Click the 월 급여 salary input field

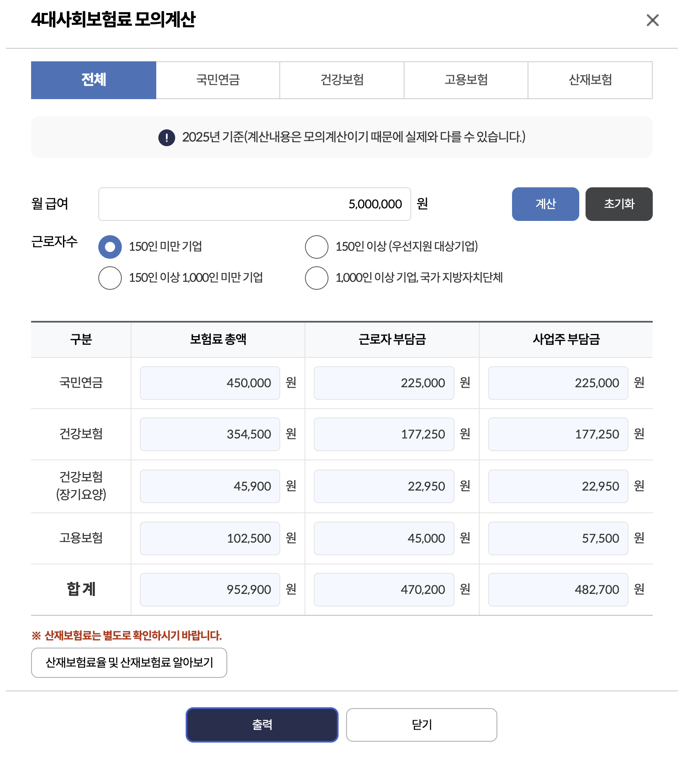tap(254, 204)
